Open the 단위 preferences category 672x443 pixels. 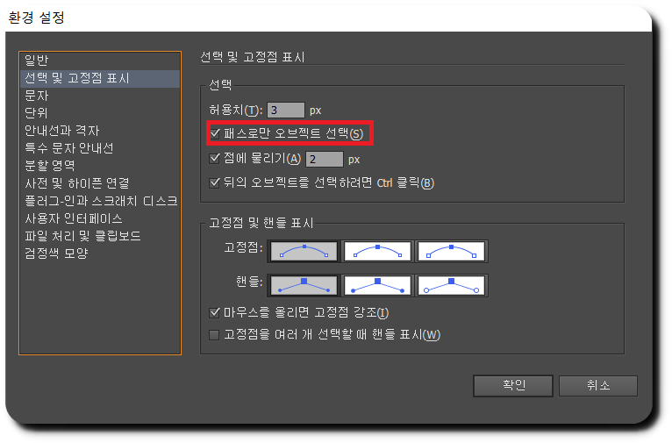click(x=100, y=113)
